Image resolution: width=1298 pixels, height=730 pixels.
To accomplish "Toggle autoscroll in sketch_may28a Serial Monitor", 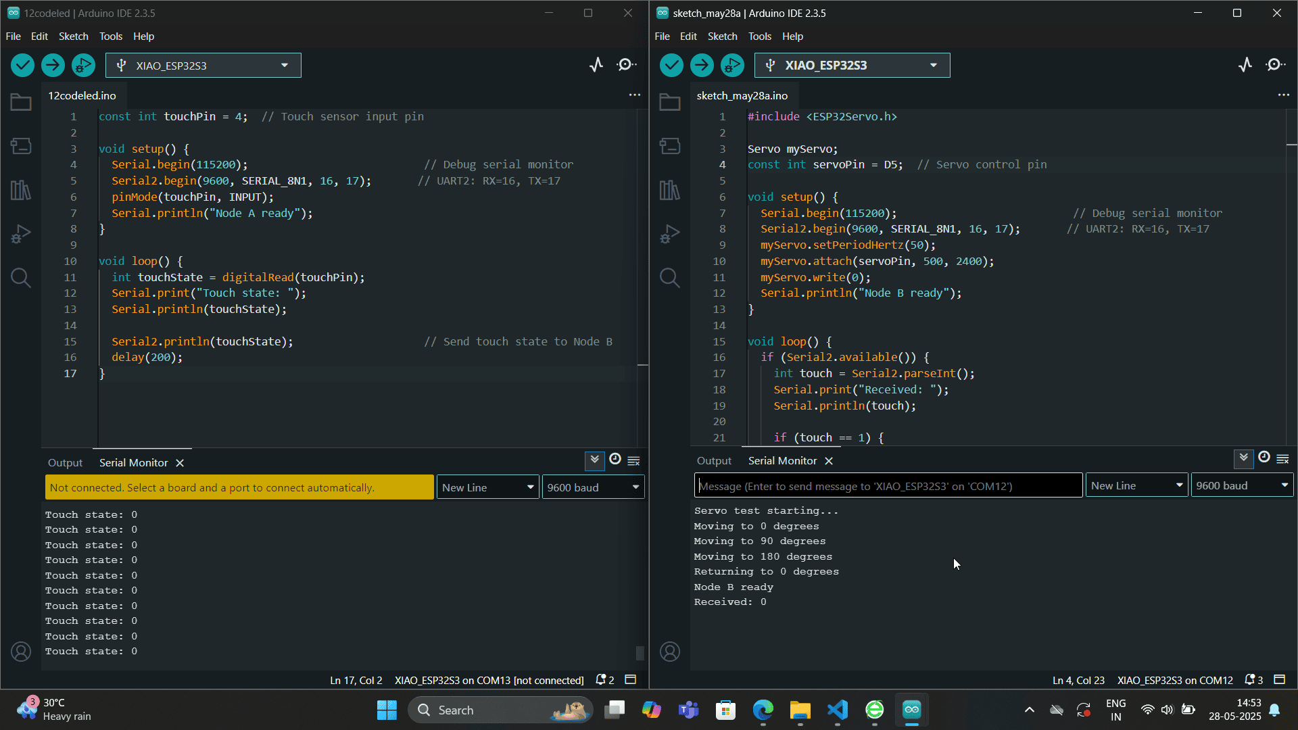I will pos(1243,458).
